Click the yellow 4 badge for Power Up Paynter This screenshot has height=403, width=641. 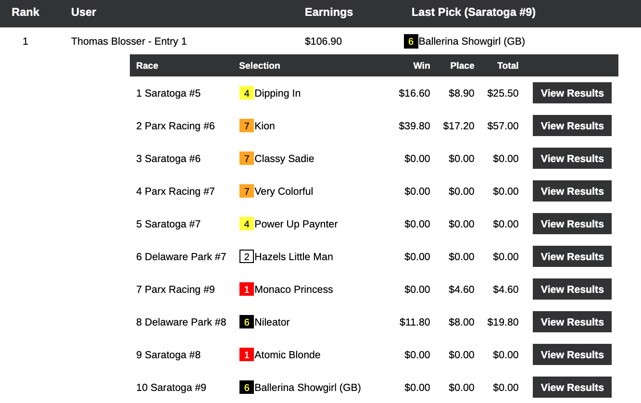coord(246,224)
